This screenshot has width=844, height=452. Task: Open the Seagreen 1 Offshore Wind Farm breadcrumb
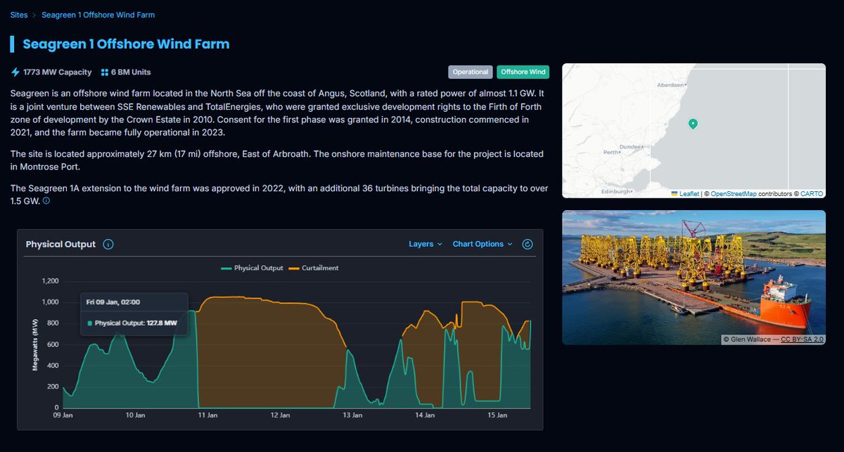pos(98,15)
